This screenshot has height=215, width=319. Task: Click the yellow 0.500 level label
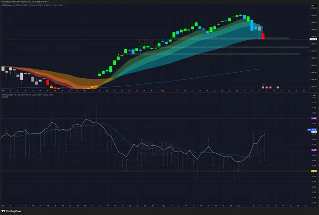(x=314, y=171)
